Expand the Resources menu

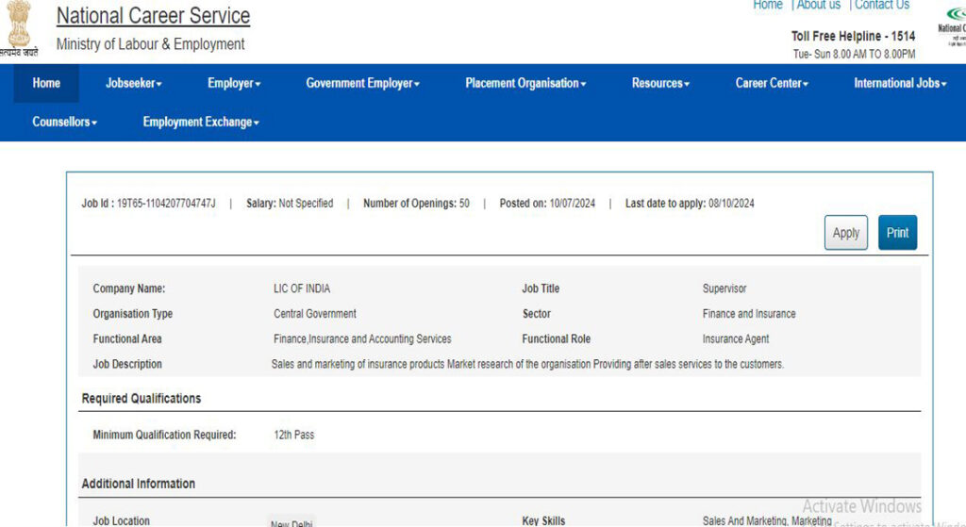pos(660,83)
